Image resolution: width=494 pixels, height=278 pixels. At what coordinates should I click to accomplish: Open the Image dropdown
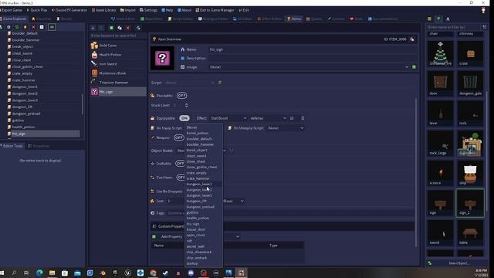[x=309, y=67]
